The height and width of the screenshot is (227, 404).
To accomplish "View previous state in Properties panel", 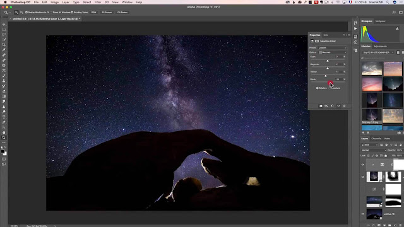I will pyautogui.click(x=326, y=106).
